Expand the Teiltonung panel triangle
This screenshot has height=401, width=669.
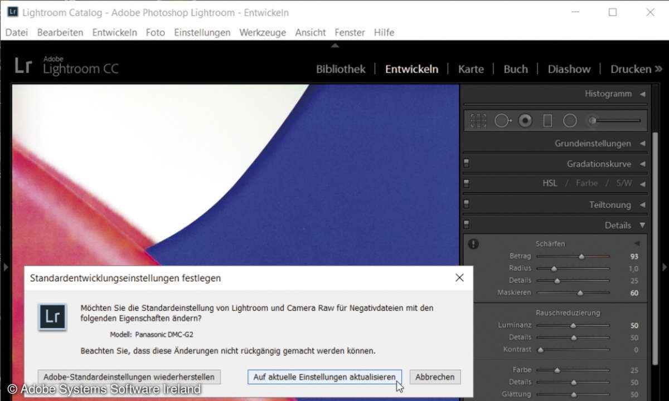(642, 204)
